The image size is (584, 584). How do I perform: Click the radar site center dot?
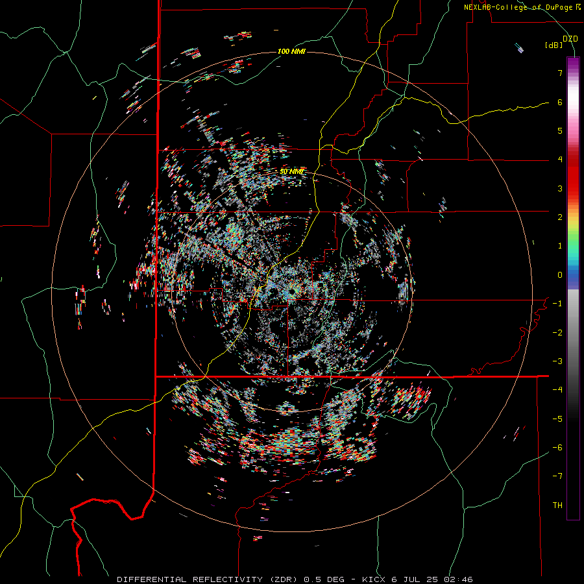pos(293,291)
